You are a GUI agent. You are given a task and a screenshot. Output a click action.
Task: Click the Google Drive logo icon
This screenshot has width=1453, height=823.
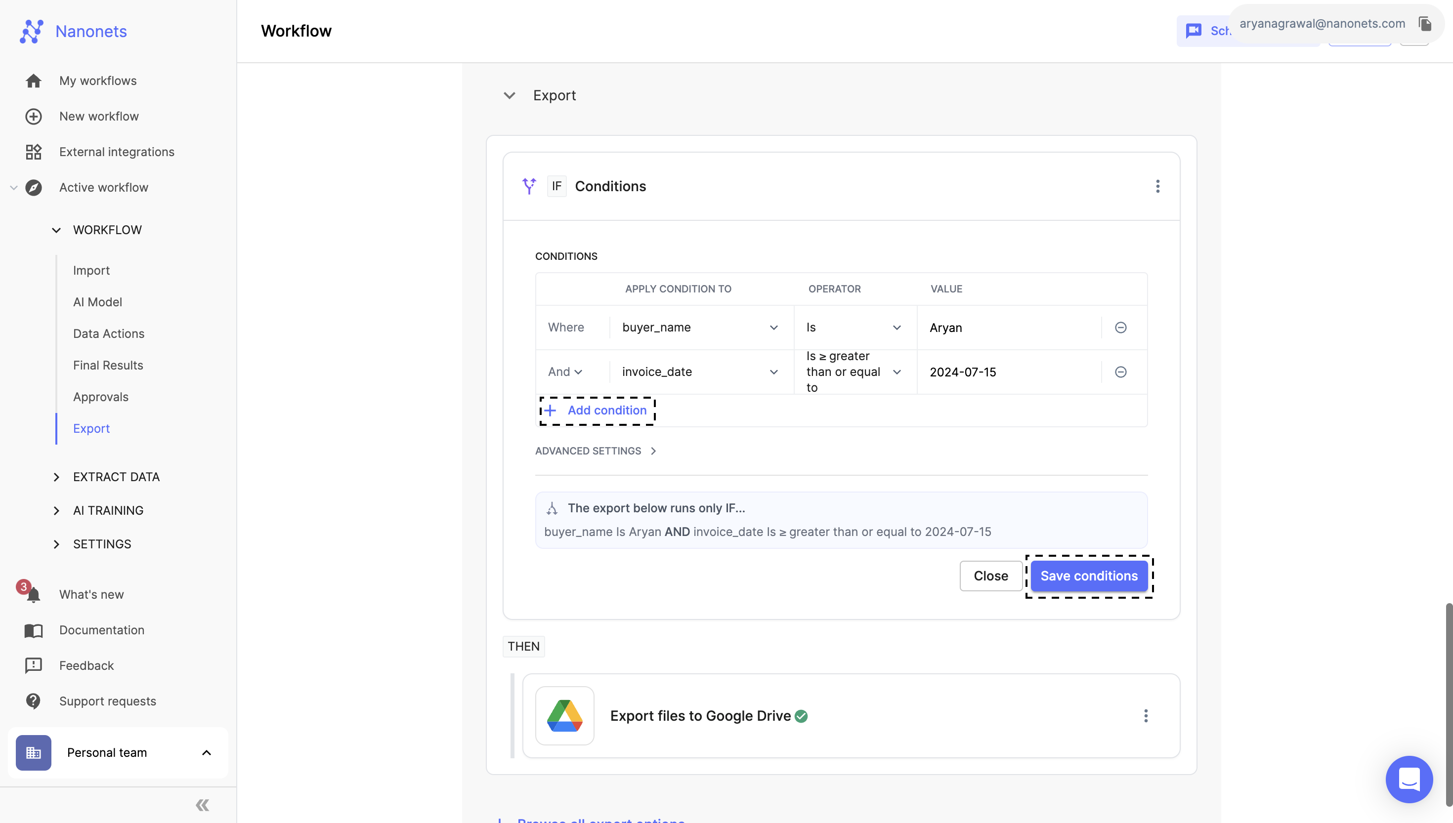[564, 716]
